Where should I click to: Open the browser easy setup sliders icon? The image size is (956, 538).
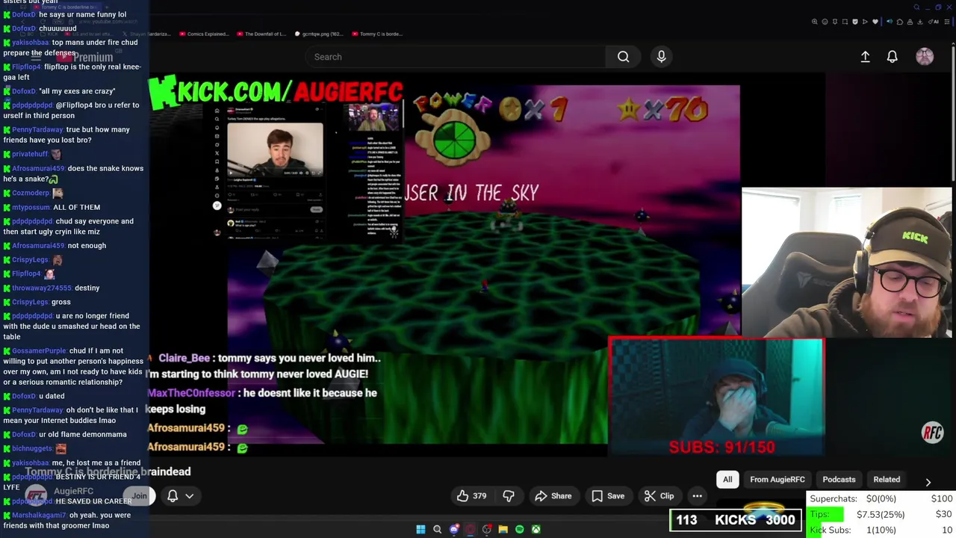pyautogui.click(x=946, y=22)
